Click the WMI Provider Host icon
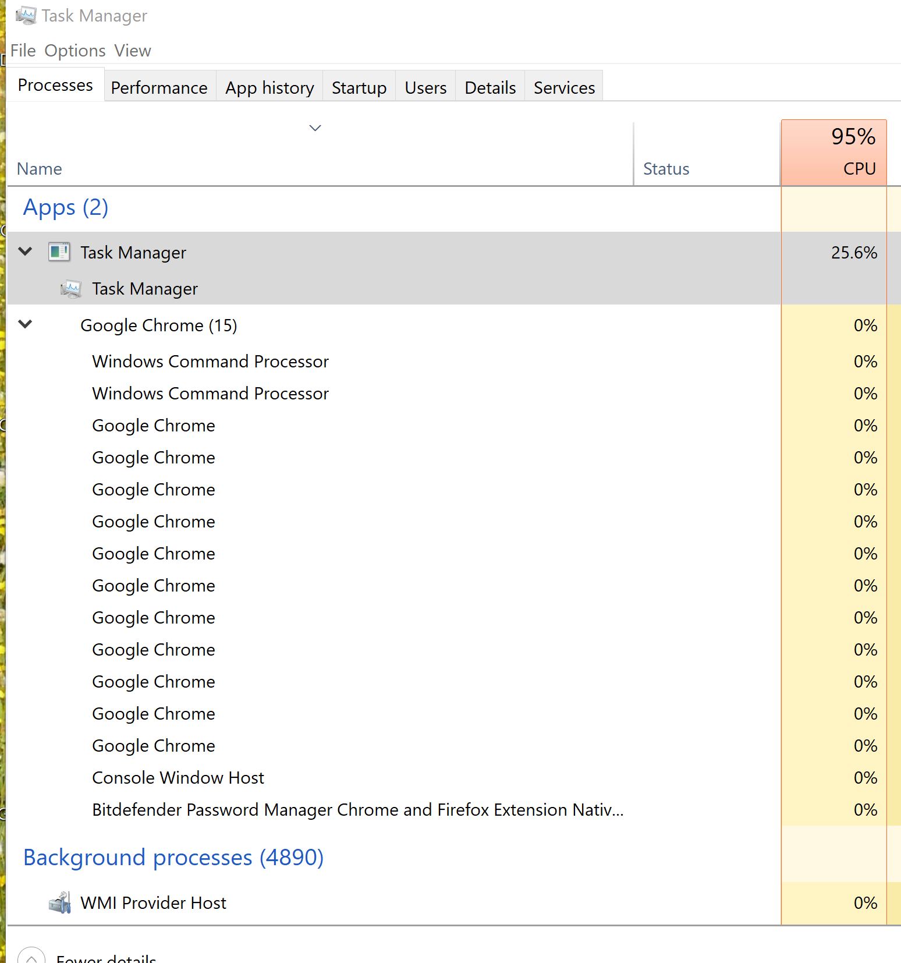This screenshot has width=901, height=963. pyautogui.click(x=59, y=902)
